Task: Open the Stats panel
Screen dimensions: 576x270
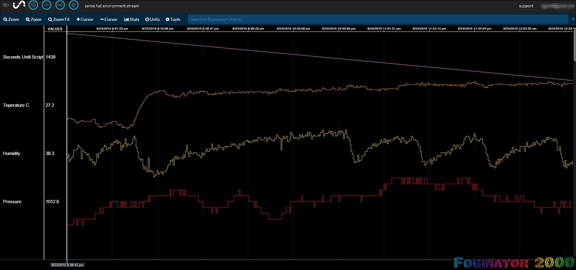Action: [x=132, y=19]
